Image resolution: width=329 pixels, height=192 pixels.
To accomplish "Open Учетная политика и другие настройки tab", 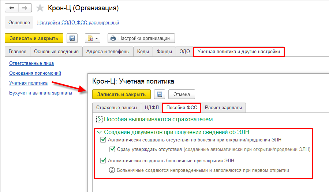I will click(239, 52).
